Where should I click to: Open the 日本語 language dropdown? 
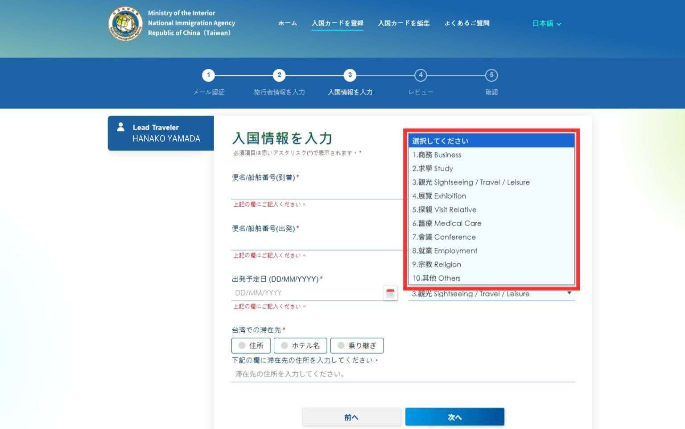click(x=546, y=24)
